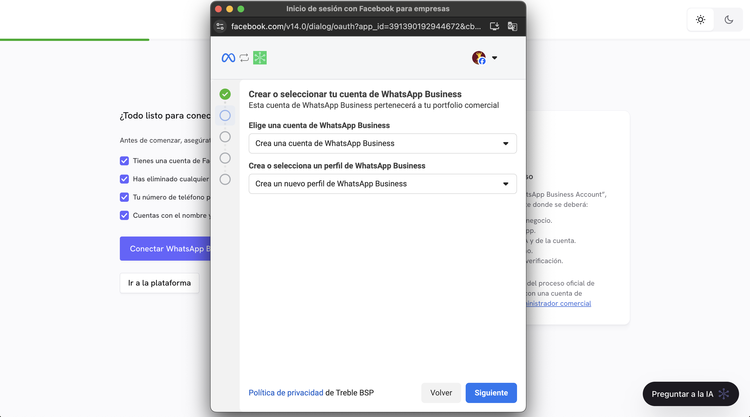
Task: Click 'Elige una cuenta de WhatsApp Business' label
Action: pos(319,126)
